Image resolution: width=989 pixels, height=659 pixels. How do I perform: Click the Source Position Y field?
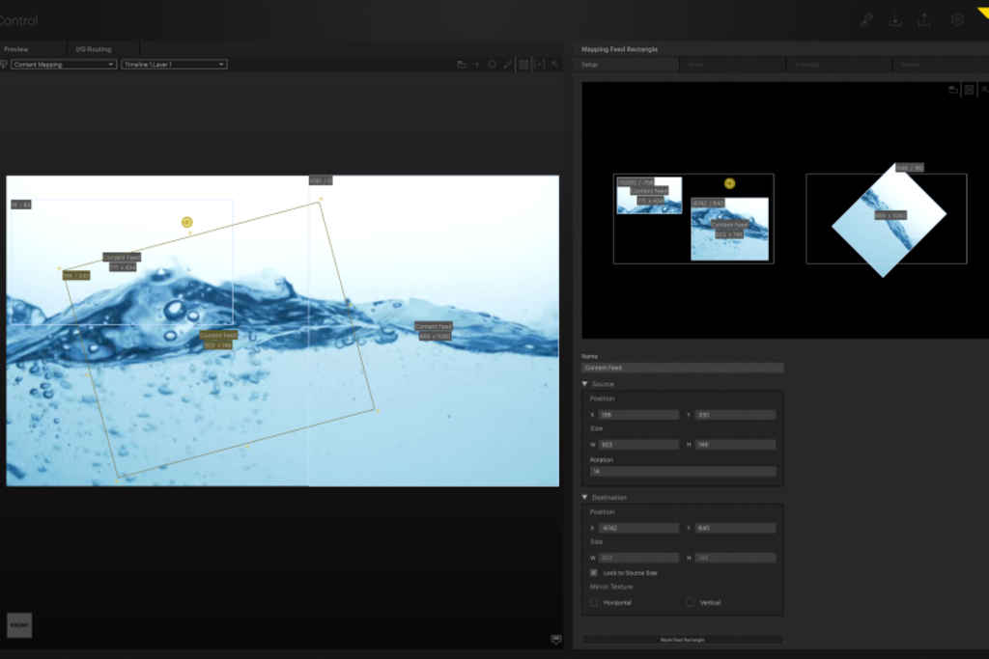[735, 415]
